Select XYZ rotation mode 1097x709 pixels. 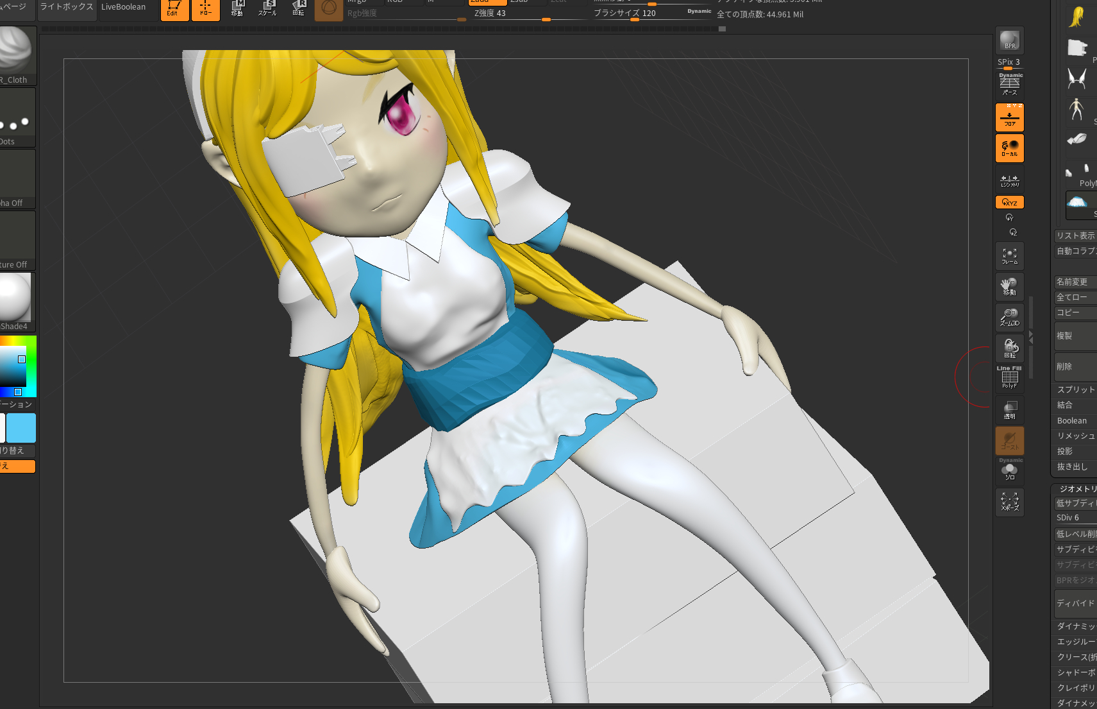[1010, 202]
